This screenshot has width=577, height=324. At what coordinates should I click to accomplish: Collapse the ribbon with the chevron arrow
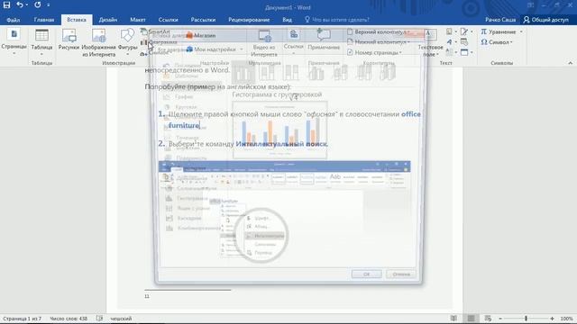point(570,63)
